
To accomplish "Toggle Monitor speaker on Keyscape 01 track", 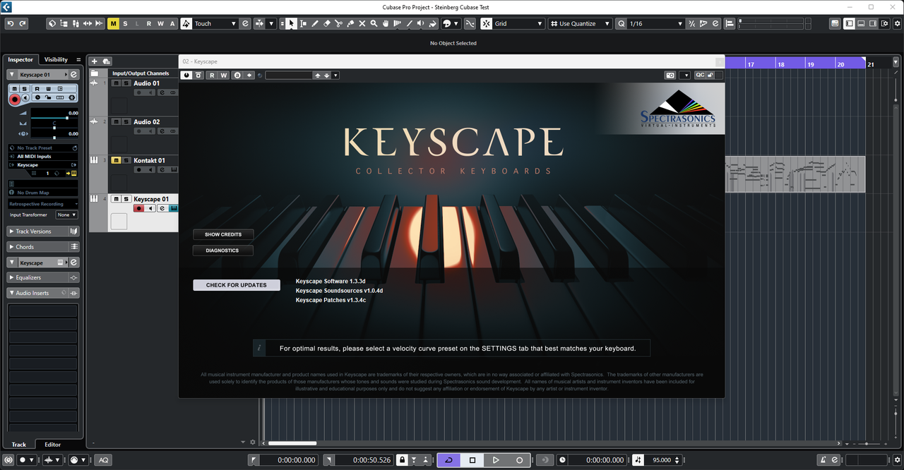I will pyautogui.click(x=150, y=208).
